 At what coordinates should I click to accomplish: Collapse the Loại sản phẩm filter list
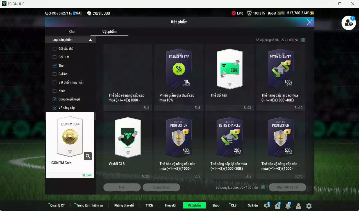[90, 40]
